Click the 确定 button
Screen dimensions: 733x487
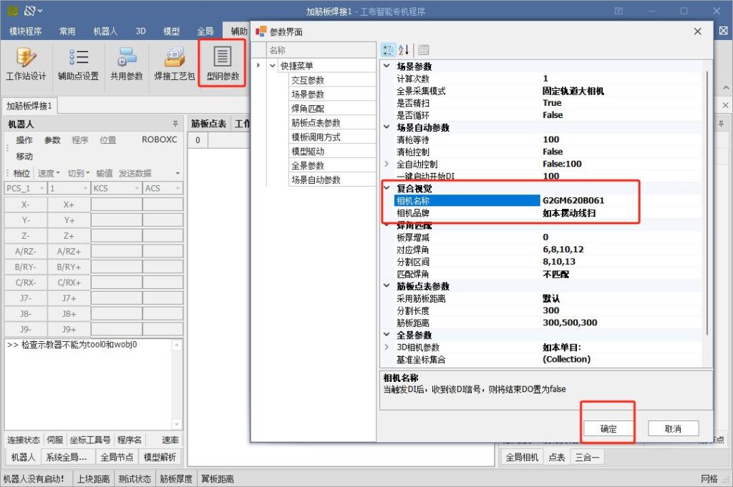point(608,429)
